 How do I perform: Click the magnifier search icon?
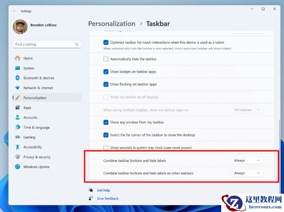(77, 44)
